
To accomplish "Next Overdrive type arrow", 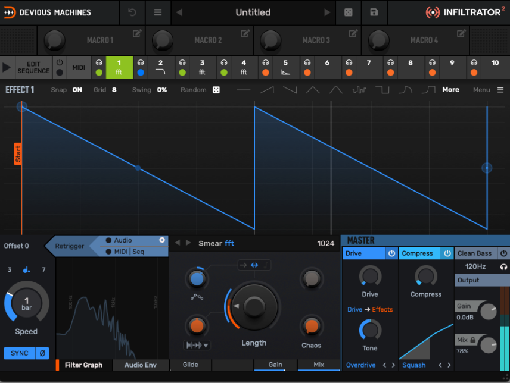I will [393, 365].
